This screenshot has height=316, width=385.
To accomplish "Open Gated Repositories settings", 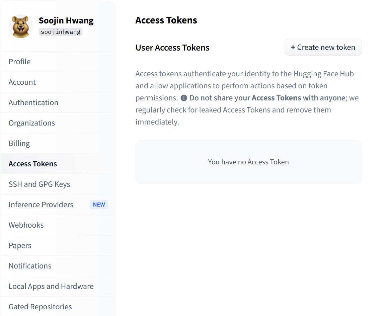I will pos(40,307).
